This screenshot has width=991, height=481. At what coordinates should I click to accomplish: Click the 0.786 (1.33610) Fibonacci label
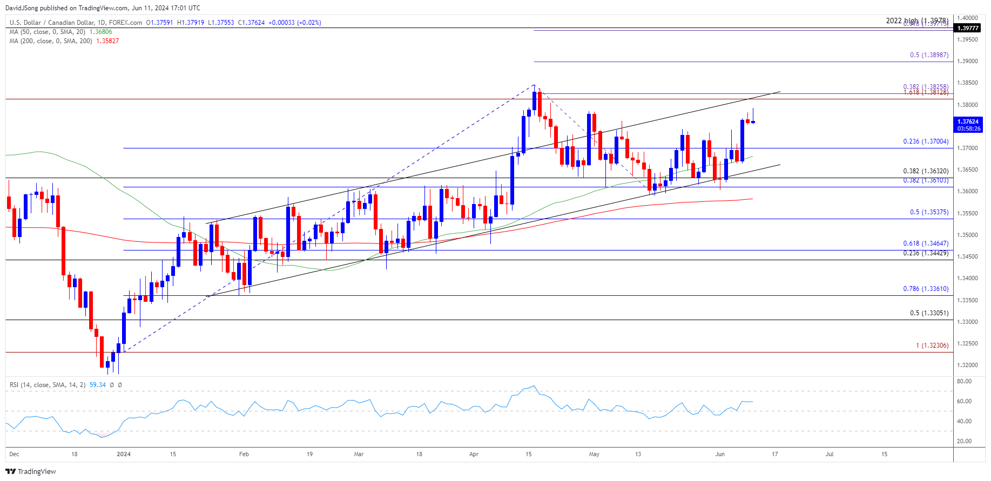[926, 289]
